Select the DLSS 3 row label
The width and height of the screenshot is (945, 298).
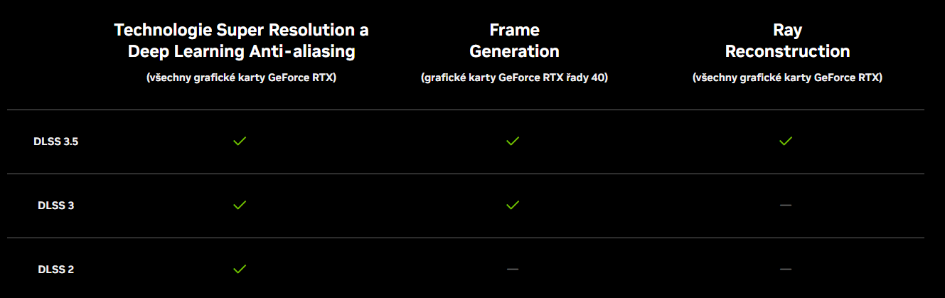(55, 206)
